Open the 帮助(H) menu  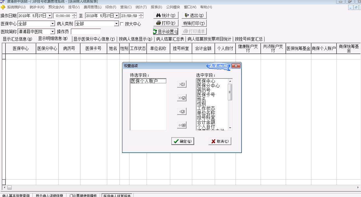tap(206, 7)
